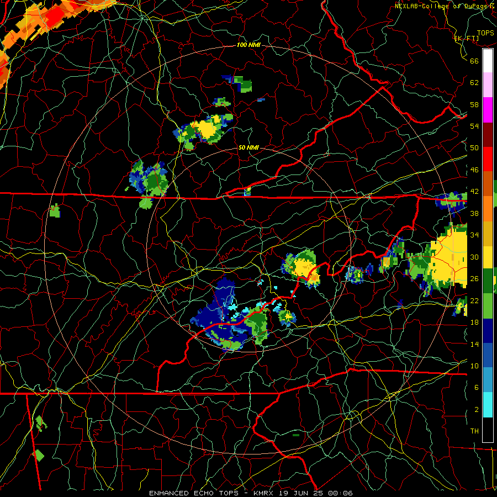Click the '00:06' time stamp
The width and height of the screenshot is (497, 497).
pos(341,493)
